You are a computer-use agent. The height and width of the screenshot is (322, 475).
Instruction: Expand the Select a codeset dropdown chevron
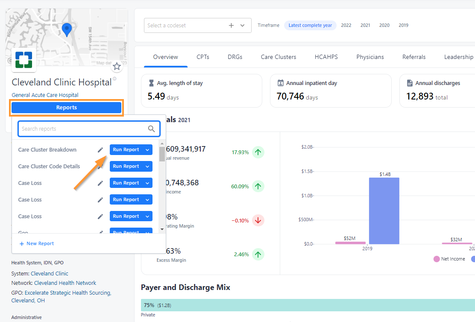coord(242,26)
